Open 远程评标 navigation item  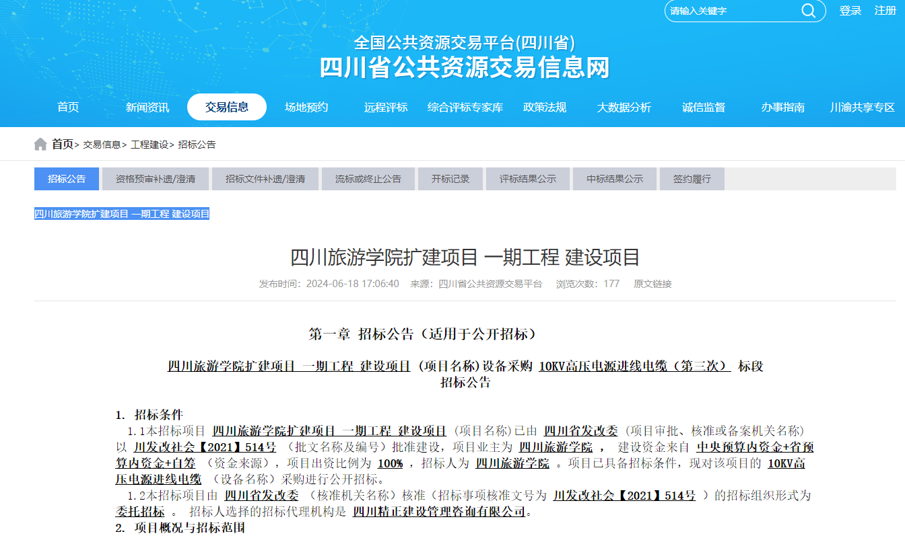pos(386,108)
